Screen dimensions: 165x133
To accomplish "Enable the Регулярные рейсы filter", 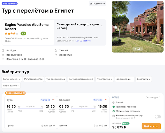I will pyautogui.click(x=33, y=79).
